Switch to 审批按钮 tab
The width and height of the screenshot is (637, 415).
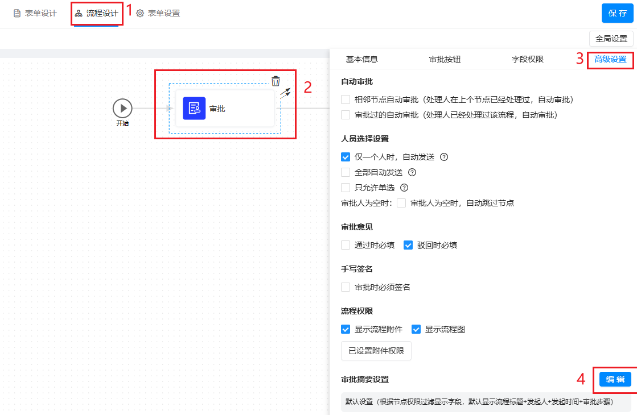click(x=445, y=59)
